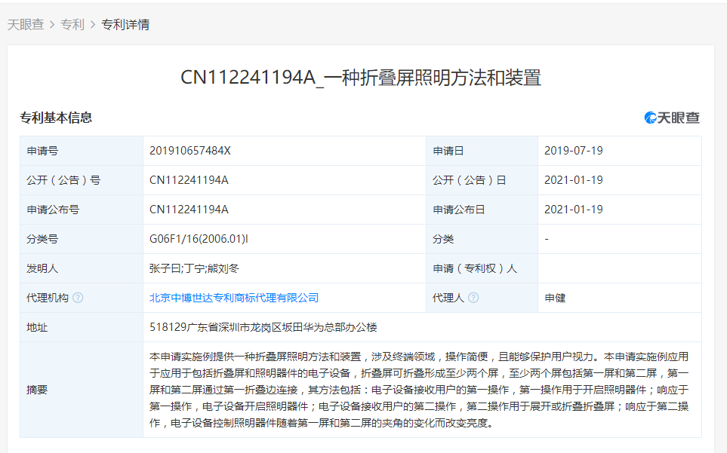
Task: Select the 专利详情 breadcrumb item
Action: coord(125,25)
